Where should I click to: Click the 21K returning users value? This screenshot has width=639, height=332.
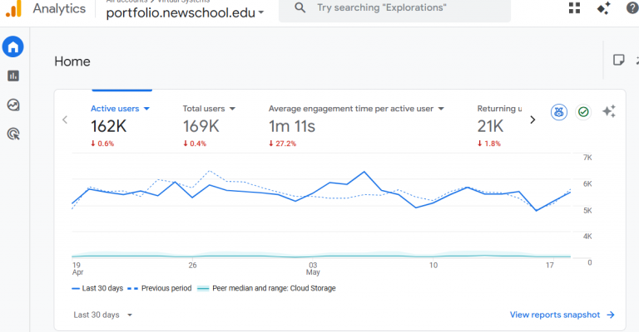pyautogui.click(x=490, y=126)
